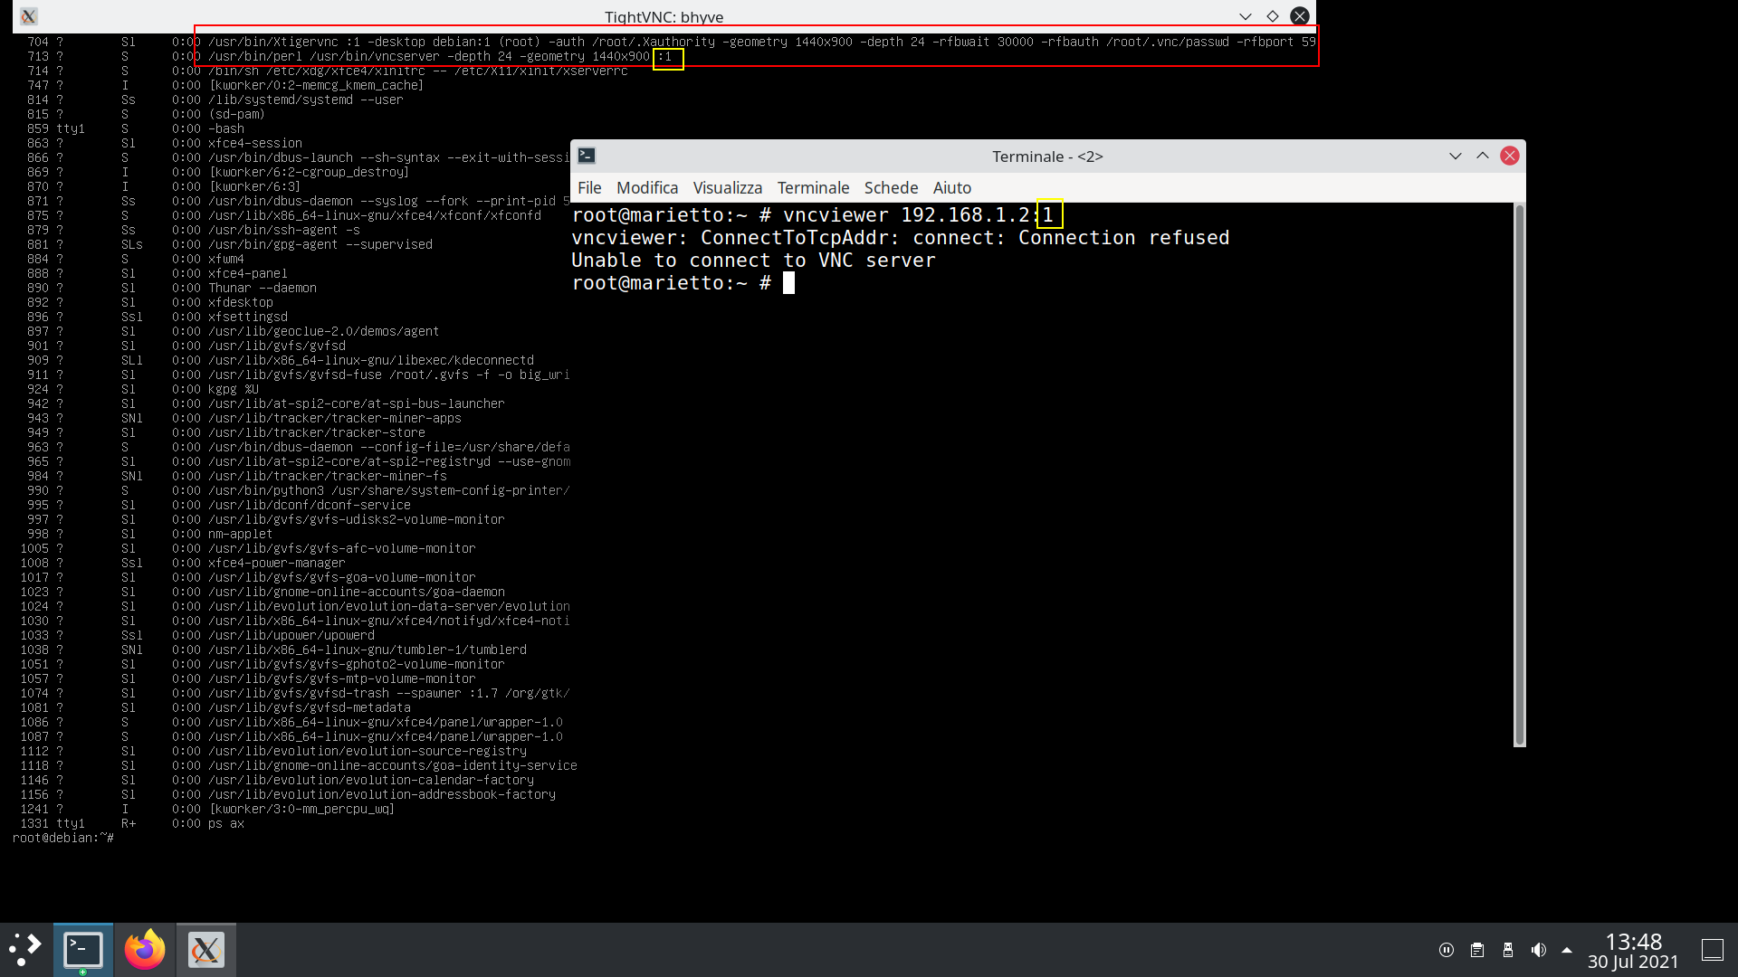Click the 'Connection refused' error line
The image size is (1738, 977).
point(901,238)
